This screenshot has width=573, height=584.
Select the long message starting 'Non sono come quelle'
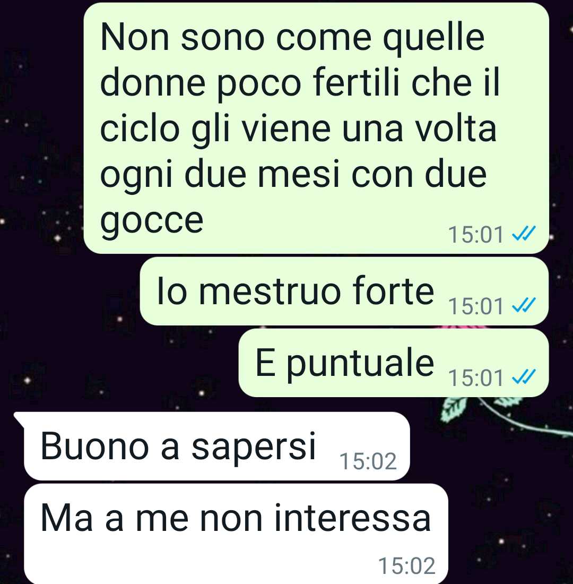[316, 128]
